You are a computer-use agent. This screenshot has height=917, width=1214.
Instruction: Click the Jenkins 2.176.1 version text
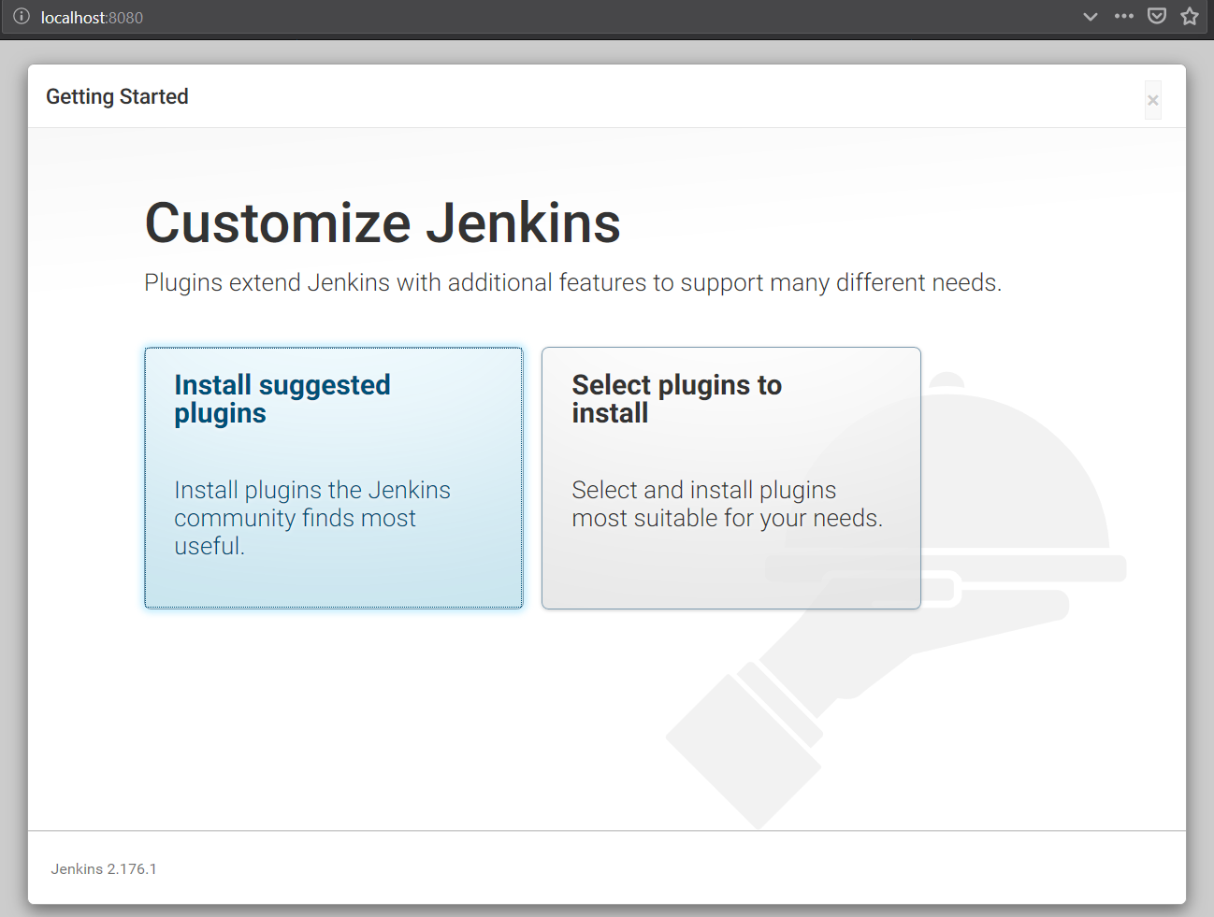point(104,868)
